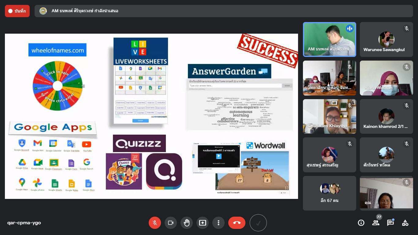Turn on the camera button
Screen dimensions: 418x235
171,223
